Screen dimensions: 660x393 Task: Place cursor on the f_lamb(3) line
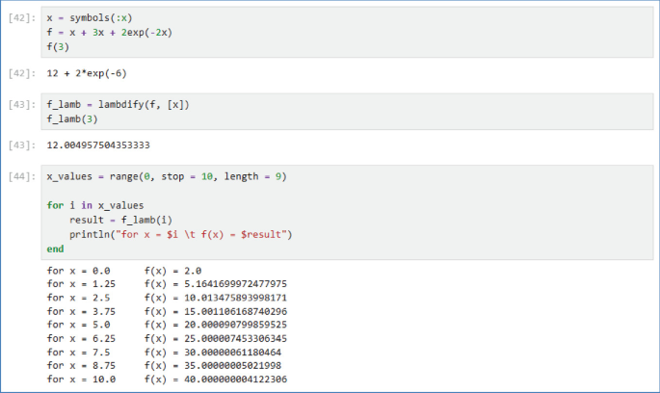coord(75,118)
